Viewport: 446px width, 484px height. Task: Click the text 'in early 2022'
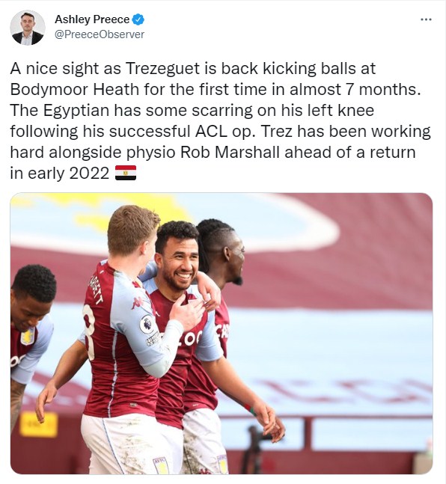[x=60, y=173]
